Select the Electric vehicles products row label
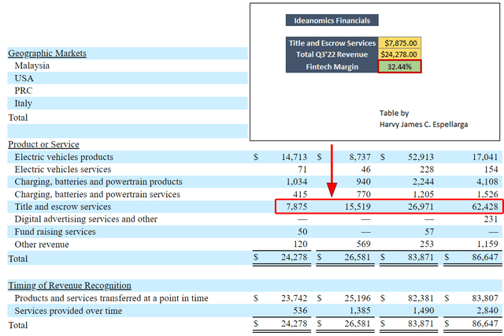504x336 pixels. [x=64, y=157]
